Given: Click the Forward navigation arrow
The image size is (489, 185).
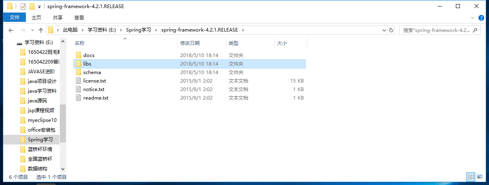Looking at the screenshot, I should (x=23, y=30).
